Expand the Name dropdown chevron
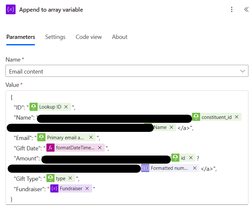 (243, 71)
